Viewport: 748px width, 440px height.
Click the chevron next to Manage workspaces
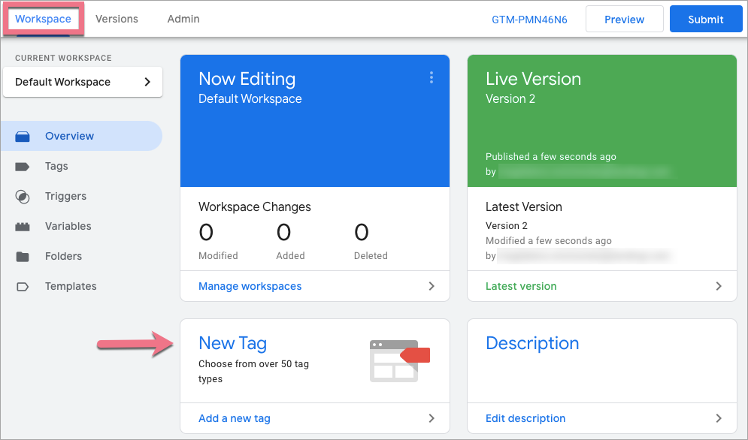[431, 286]
